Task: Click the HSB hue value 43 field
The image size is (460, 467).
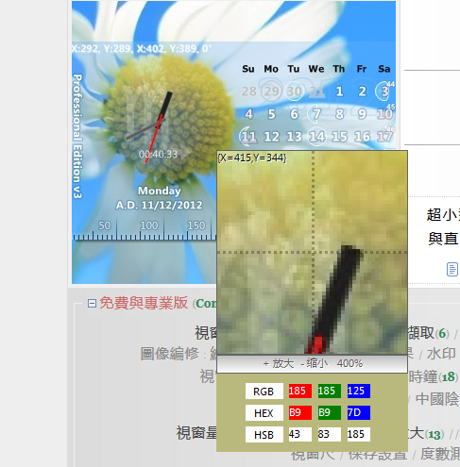Action: (x=300, y=434)
